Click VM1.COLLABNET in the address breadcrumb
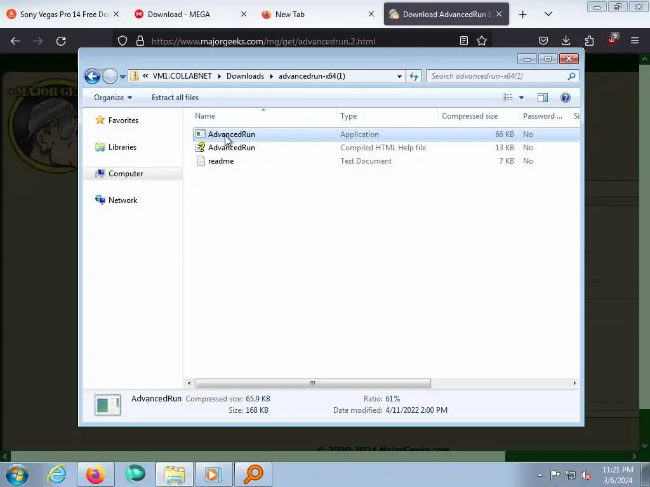 pos(182,76)
